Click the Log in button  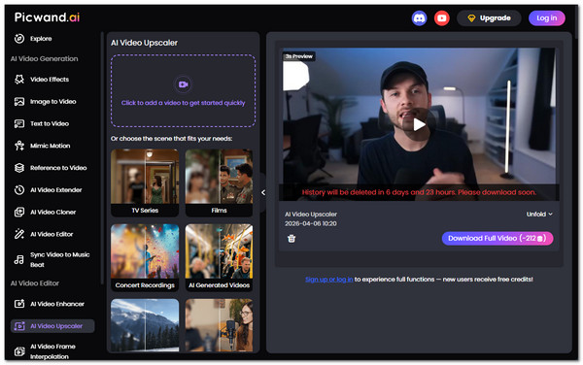(546, 17)
